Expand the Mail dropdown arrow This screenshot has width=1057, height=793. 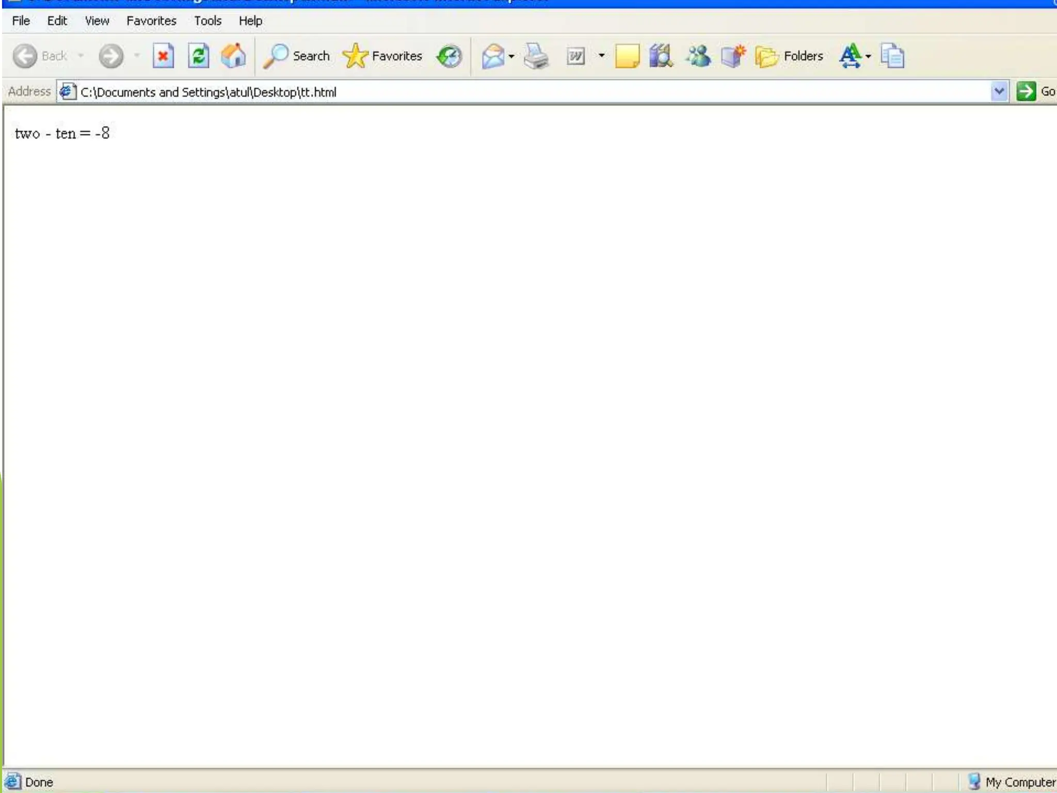511,56
